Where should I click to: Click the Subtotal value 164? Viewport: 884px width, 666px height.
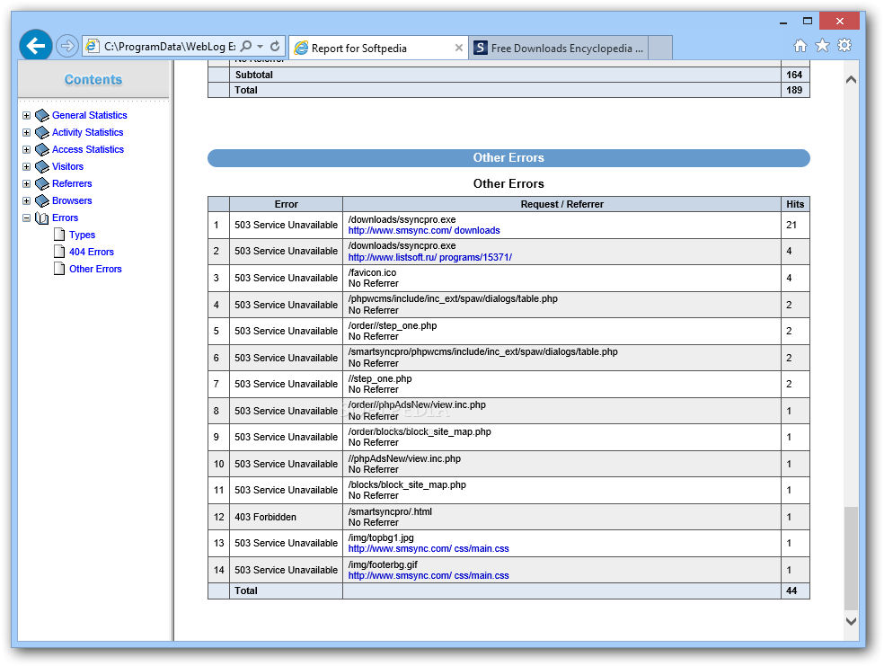click(794, 75)
